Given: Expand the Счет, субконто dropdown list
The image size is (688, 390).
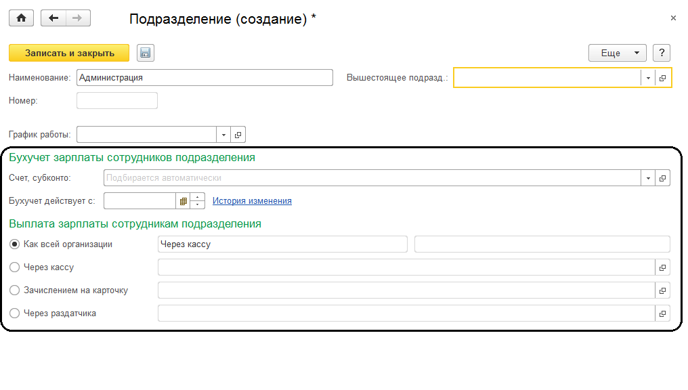Looking at the screenshot, I should tap(648, 178).
